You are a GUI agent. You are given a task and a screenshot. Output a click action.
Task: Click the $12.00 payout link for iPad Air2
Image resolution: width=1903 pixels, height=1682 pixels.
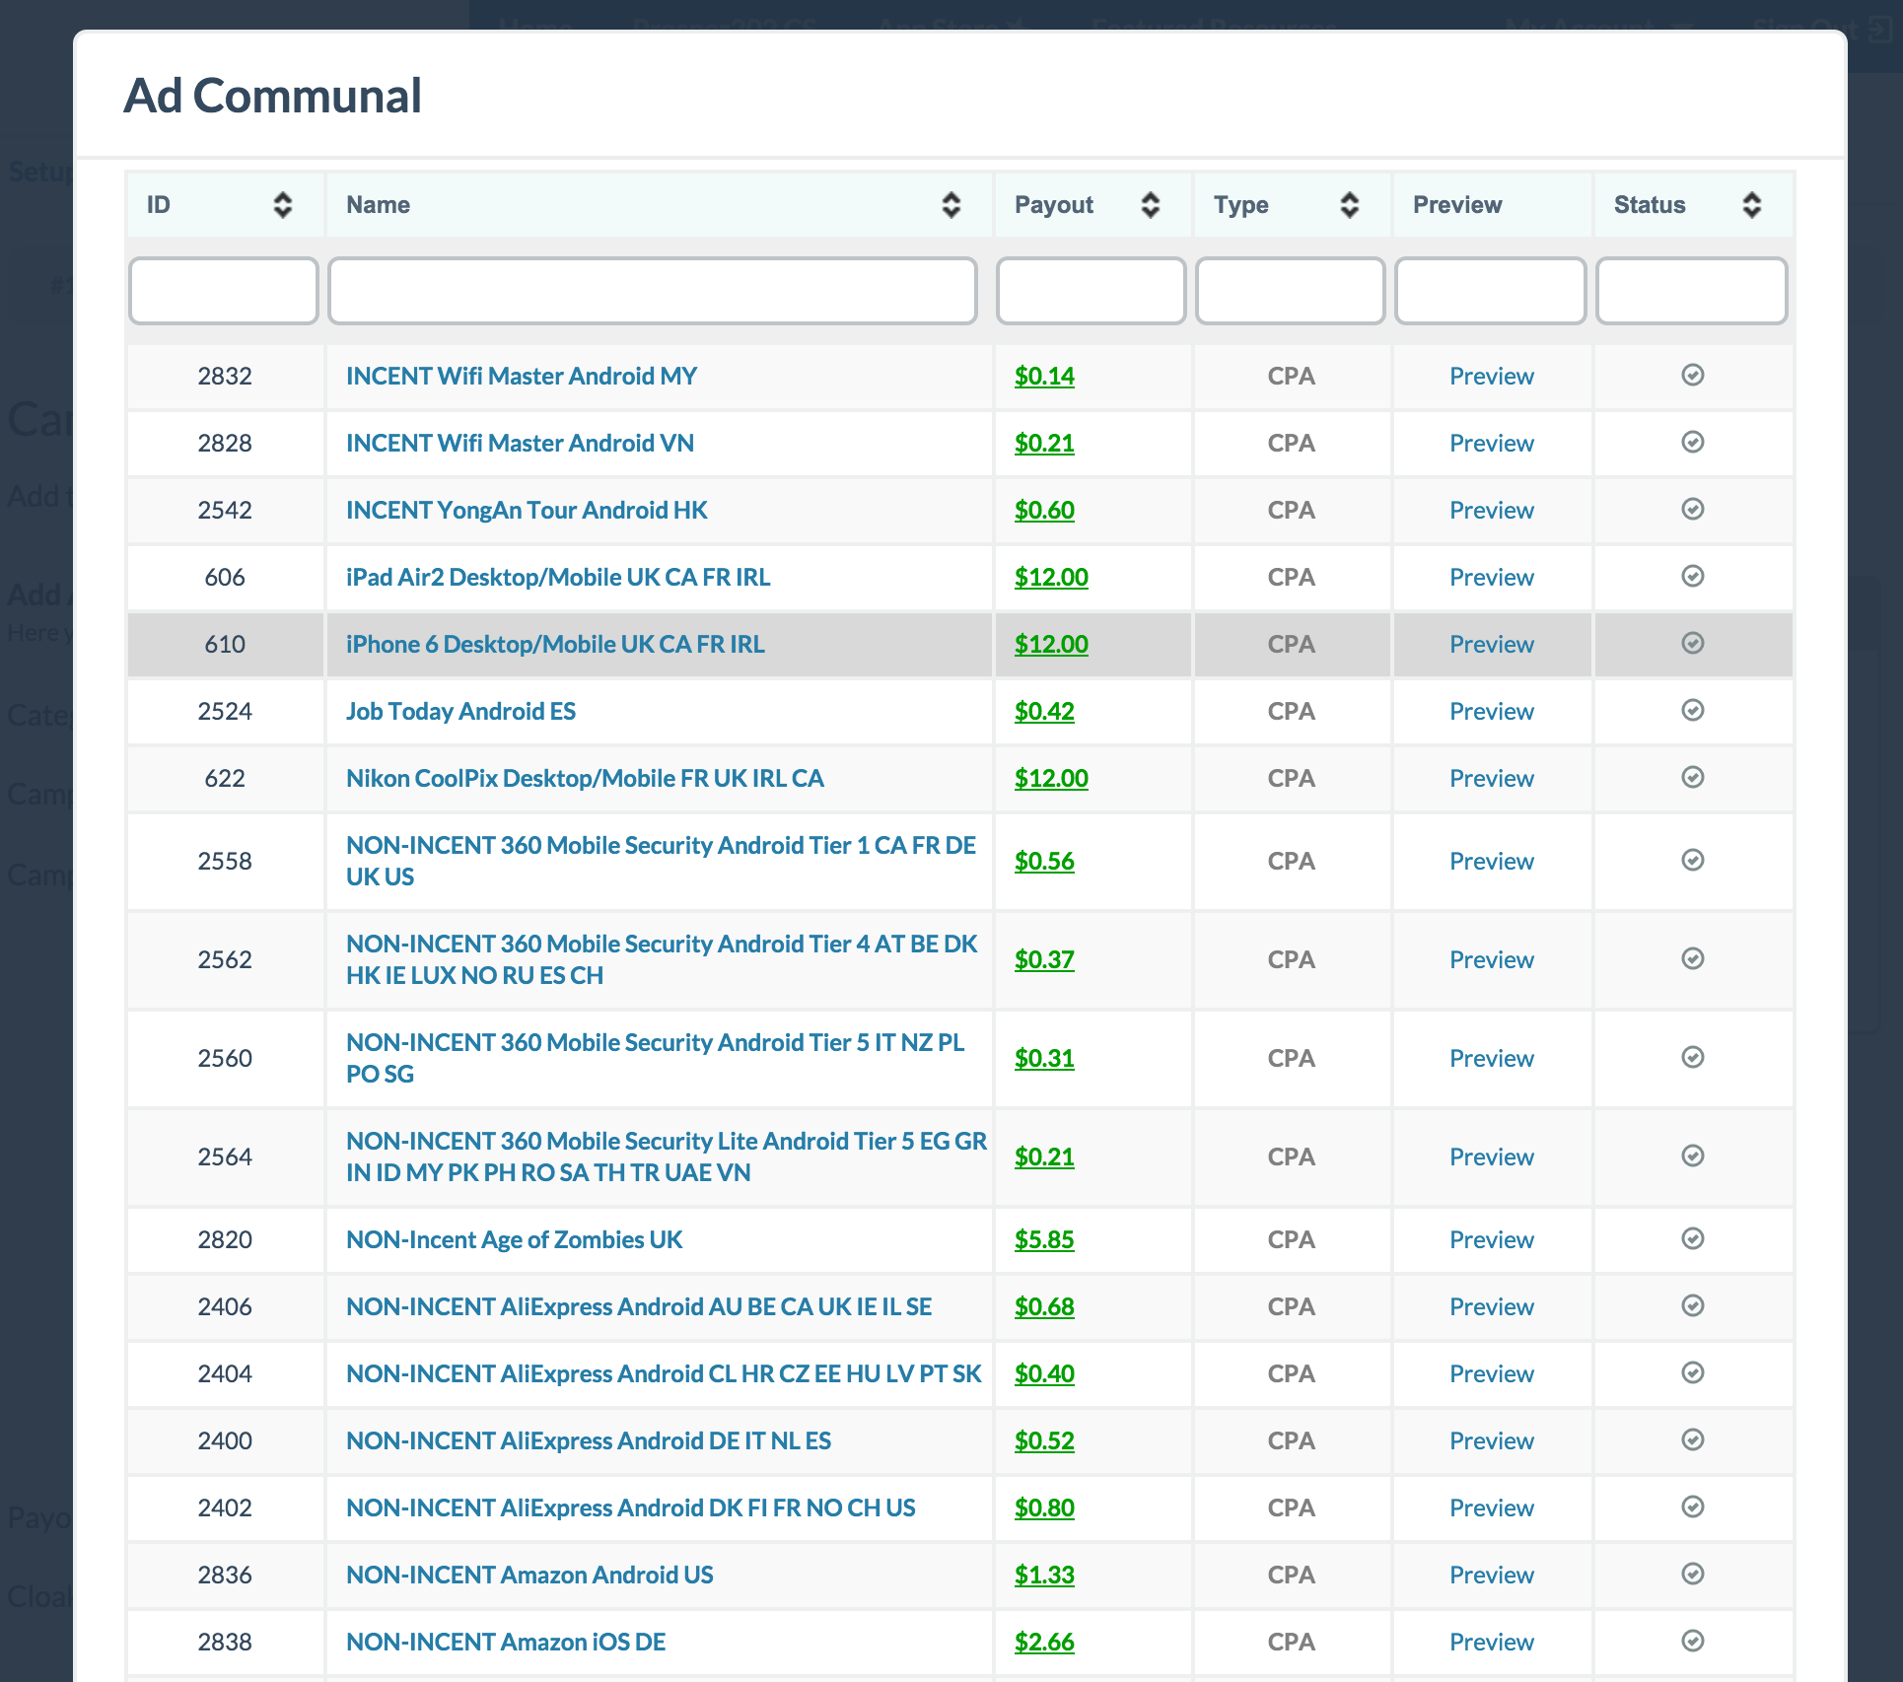tap(1051, 578)
